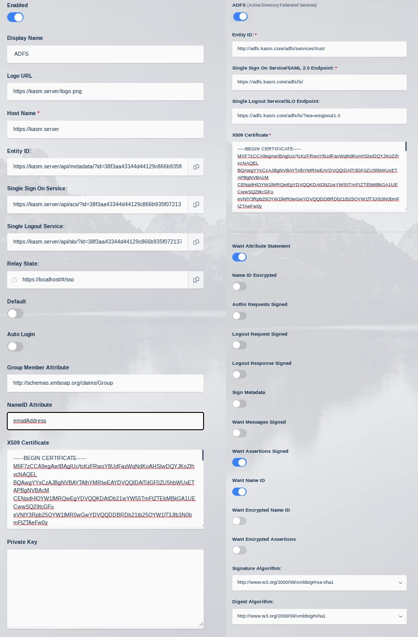Open the Digest Algorithm dropdown
The image size is (418, 637).
point(319,616)
